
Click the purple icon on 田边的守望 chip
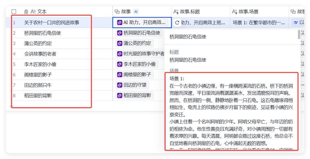coord(120,85)
